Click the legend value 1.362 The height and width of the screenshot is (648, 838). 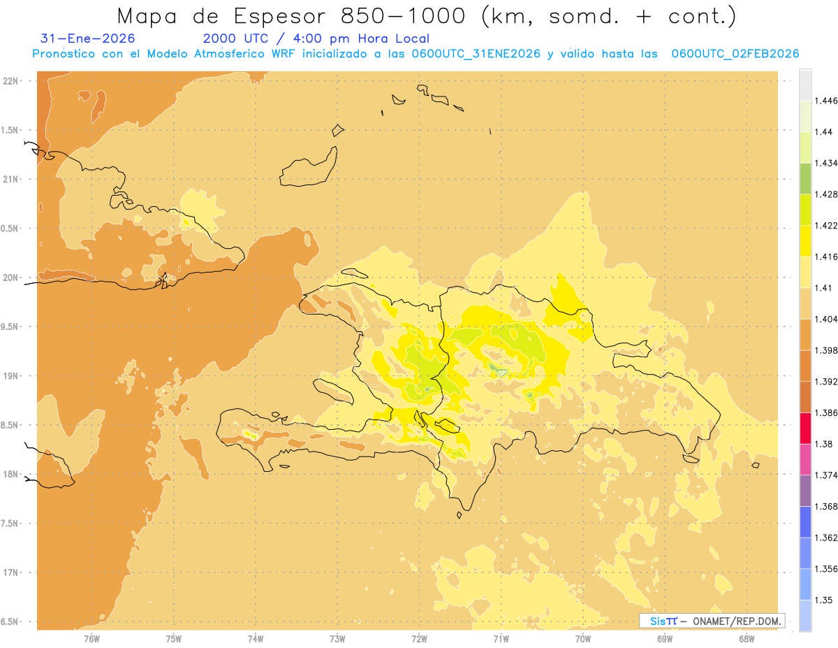pos(828,538)
